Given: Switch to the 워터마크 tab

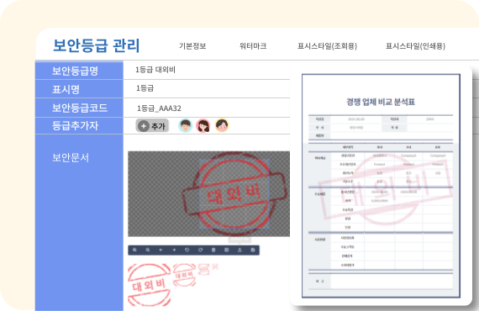Looking at the screenshot, I should 253,46.
